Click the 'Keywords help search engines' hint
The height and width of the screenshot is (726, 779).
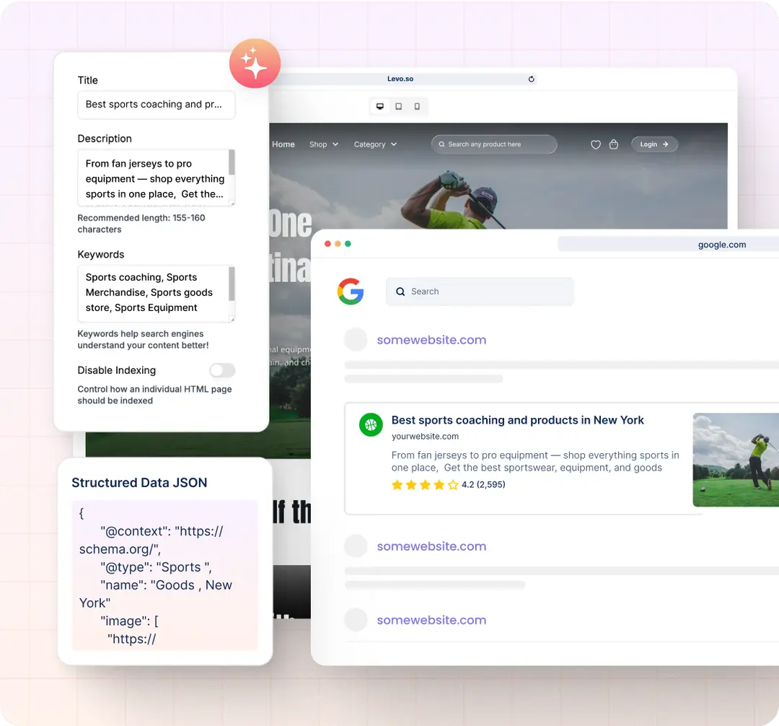point(143,339)
